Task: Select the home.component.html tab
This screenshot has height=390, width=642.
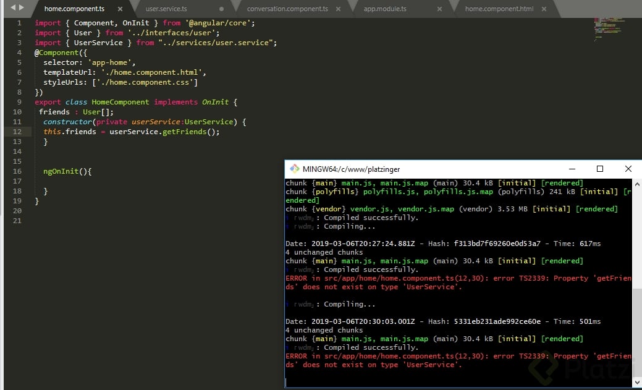Action: [499, 9]
